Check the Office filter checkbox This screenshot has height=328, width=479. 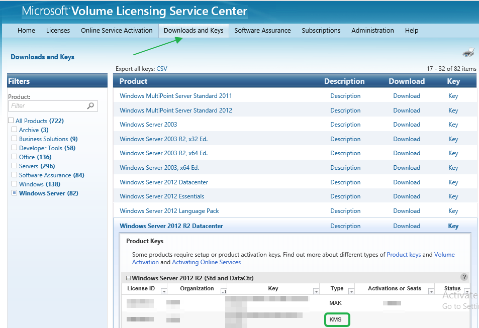pos(14,157)
